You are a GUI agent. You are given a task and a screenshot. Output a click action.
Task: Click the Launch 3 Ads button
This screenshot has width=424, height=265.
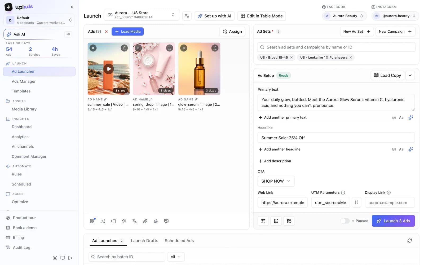pyautogui.click(x=393, y=221)
